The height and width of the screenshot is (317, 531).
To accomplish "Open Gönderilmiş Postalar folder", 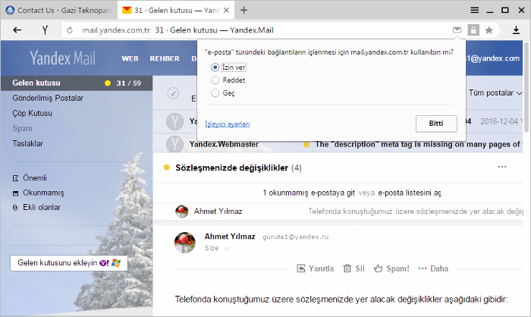I will tap(48, 99).
